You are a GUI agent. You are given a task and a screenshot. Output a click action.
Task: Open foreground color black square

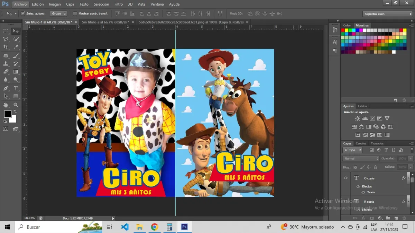click(x=8, y=114)
